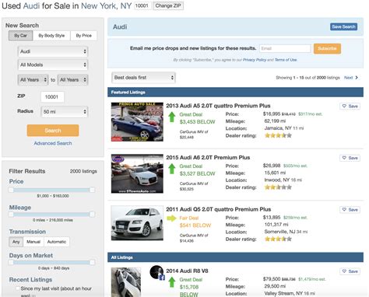Image resolution: width=369 pixels, height=297 pixels.
Task: Switch to By Car search tab
Action: click(21, 36)
